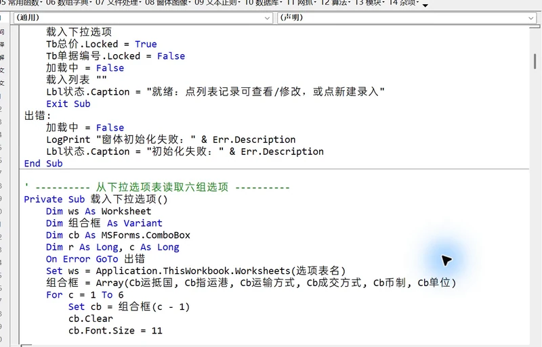This screenshot has width=542, height=347.
Task: Click the Lbl状态.Caption = "初始化失败：" line
Action: point(185,152)
